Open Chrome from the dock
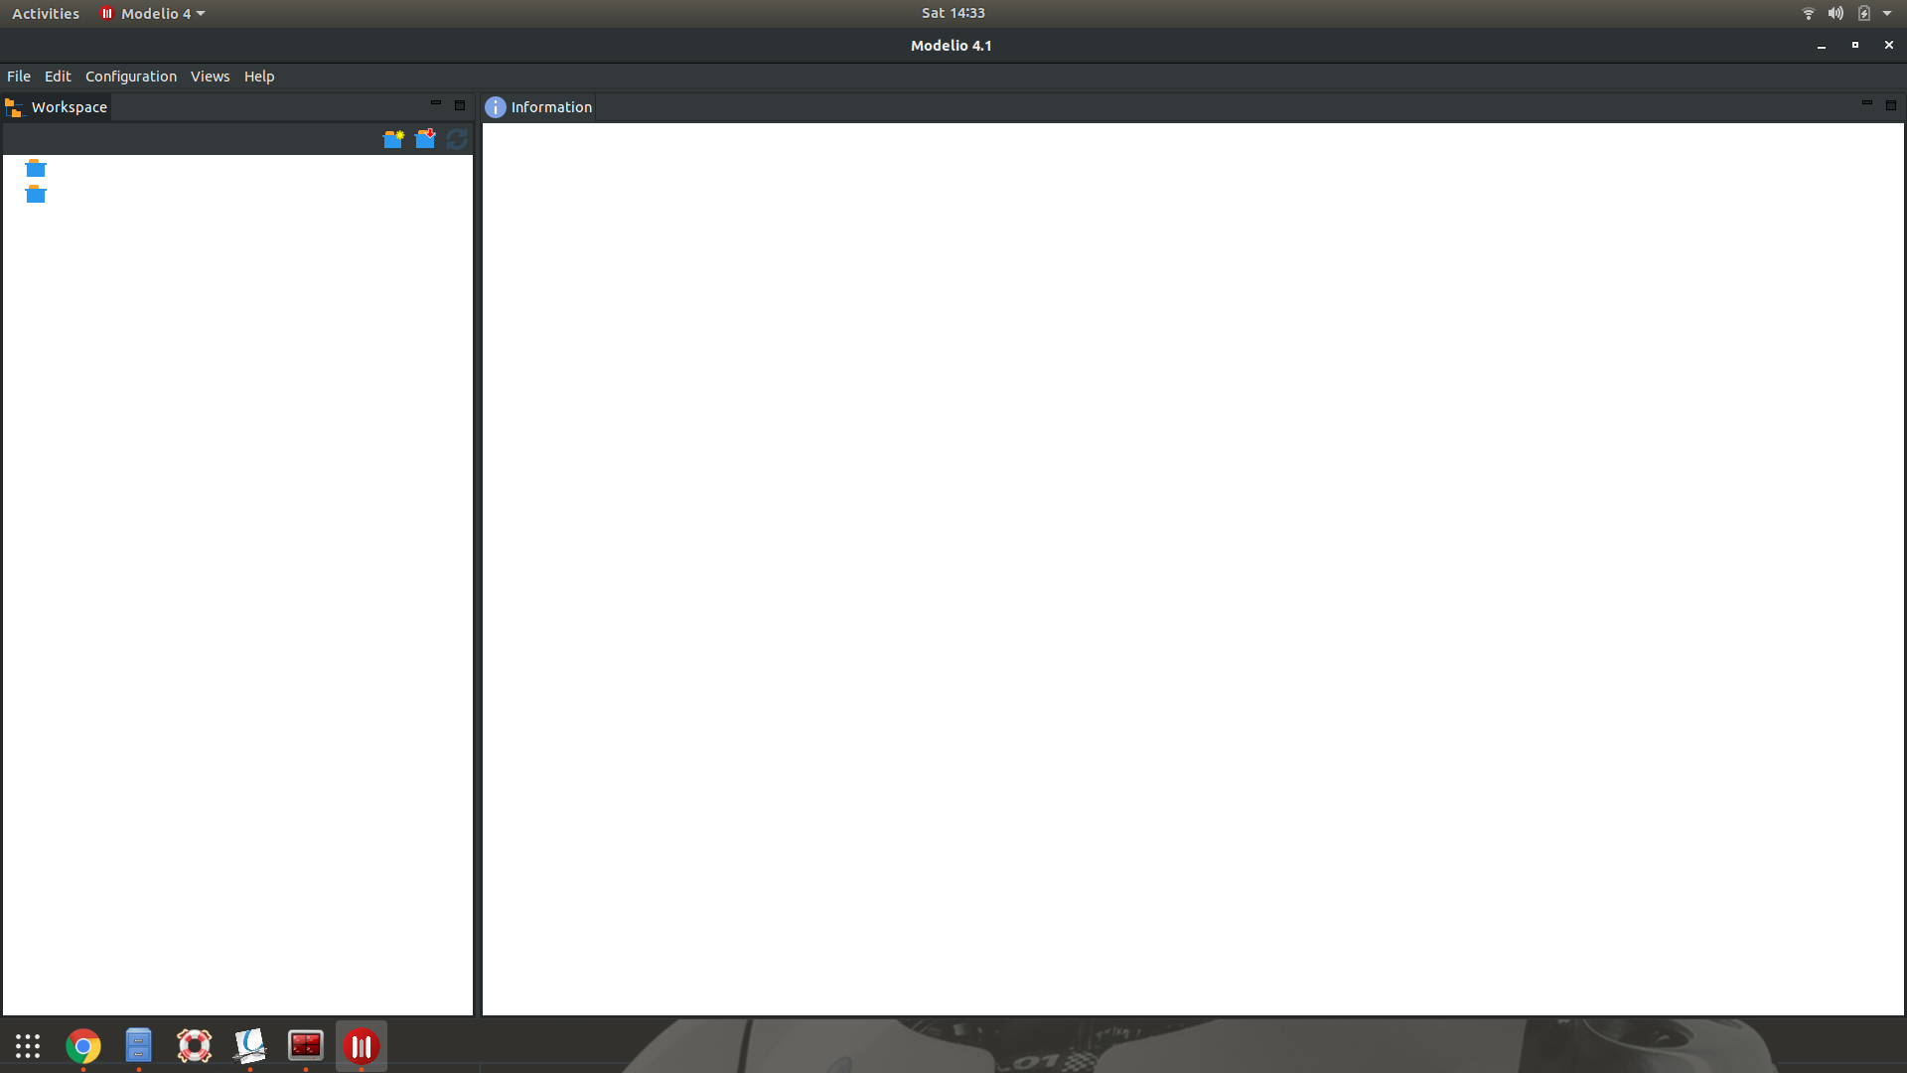Screen dimensions: 1907x1073 tap(83, 1046)
